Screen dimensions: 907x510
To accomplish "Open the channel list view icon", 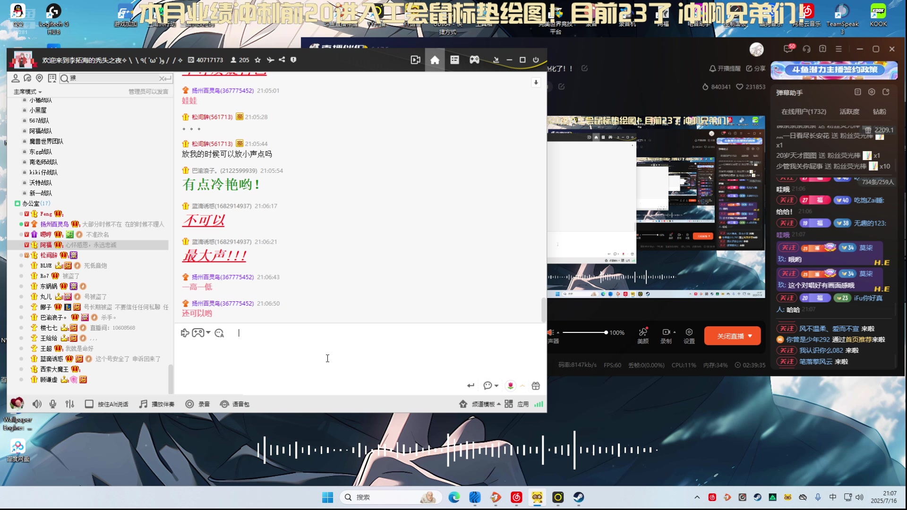I will (454, 60).
